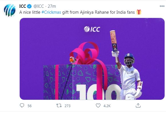Like the tweet with the heart icon
Screen dimensions: 166x114
[x=98, y=105]
